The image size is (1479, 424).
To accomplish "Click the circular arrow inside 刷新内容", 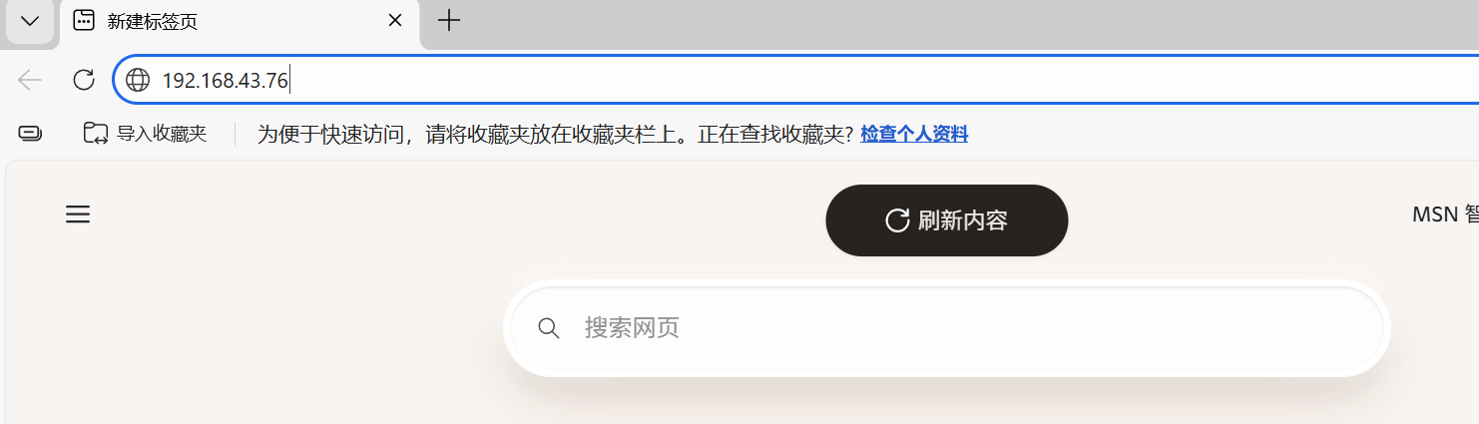I will point(897,220).
